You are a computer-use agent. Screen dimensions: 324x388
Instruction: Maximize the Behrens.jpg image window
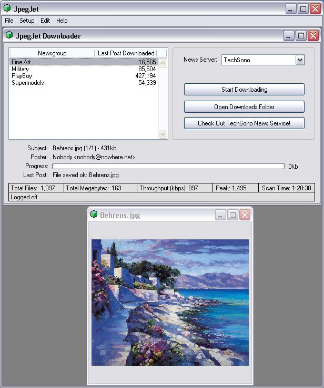tap(232, 215)
